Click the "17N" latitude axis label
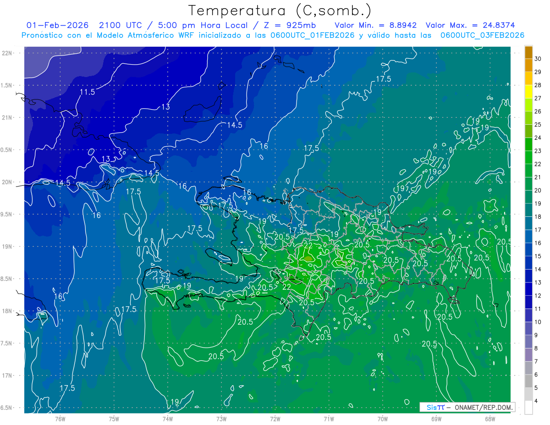Viewport: 550px width, 425px height. (7, 375)
